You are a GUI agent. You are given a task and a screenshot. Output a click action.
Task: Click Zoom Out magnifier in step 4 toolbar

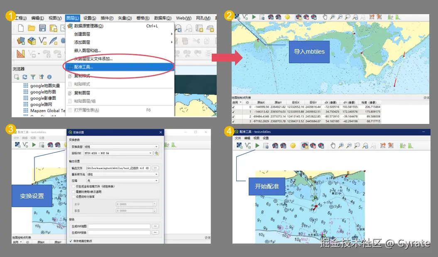click(x=349, y=146)
